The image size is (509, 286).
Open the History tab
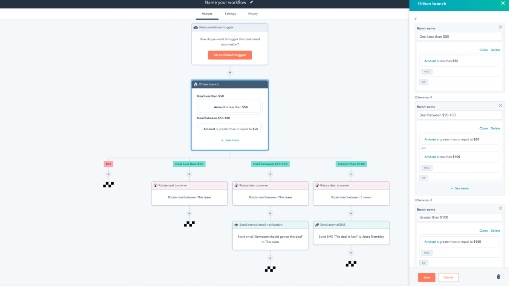(253, 14)
